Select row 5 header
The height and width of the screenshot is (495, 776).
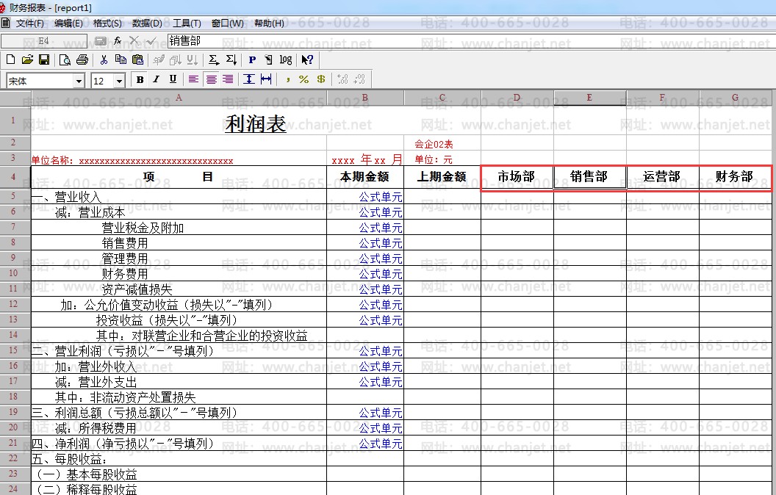pyautogui.click(x=15, y=196)
